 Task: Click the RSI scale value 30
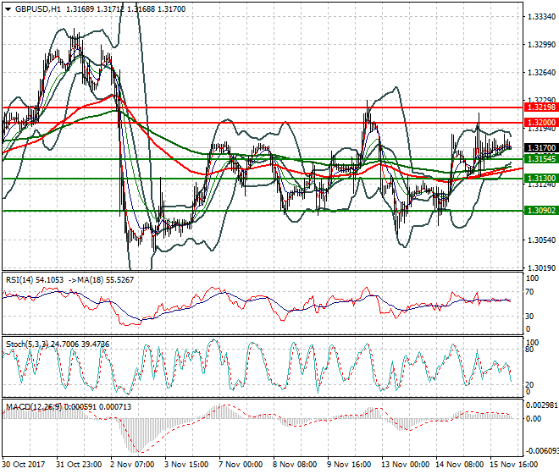tap(530, 317)
